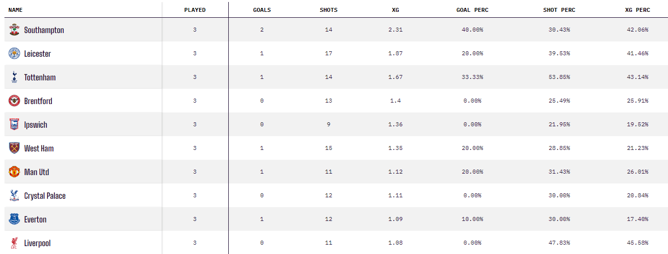Screen dimensions: 668x254
Task: Click the Ipswich club crest icon
Action: [x=14, y=125]
